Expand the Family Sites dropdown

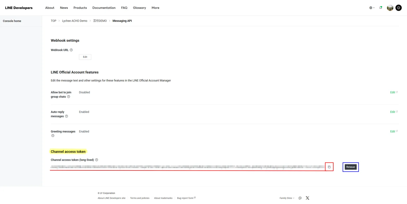click(287, 198)
